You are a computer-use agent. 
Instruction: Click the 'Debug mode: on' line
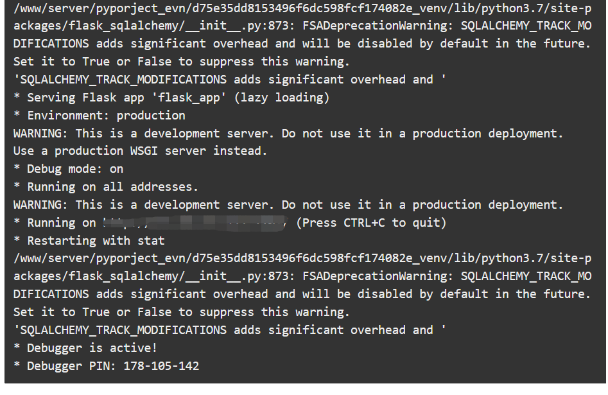click(68, 169)
